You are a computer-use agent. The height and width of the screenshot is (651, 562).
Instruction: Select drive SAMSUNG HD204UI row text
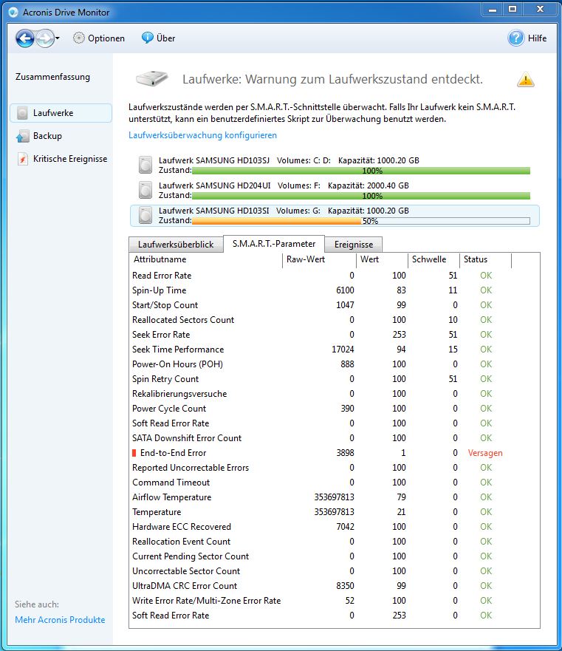284,185
